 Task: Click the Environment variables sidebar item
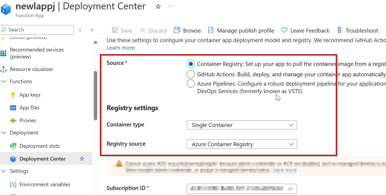[45, 184]
